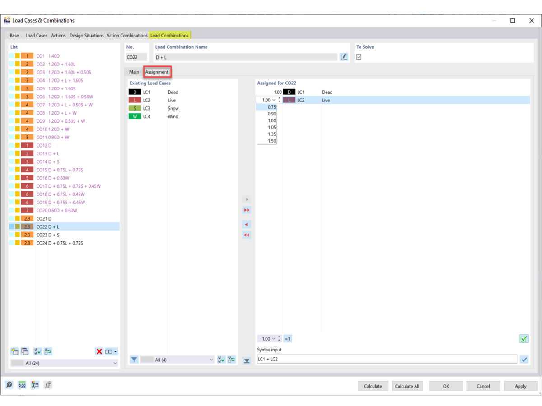
Task: Click the Calculate All button
Action: tap(407, 386)
